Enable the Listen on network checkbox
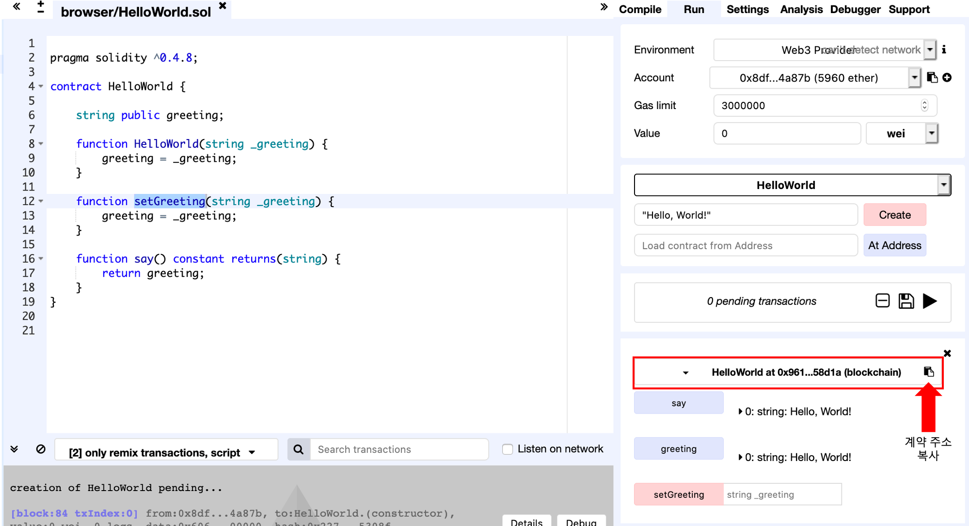The height and width of the screenshot is (526, 969). 508,449
